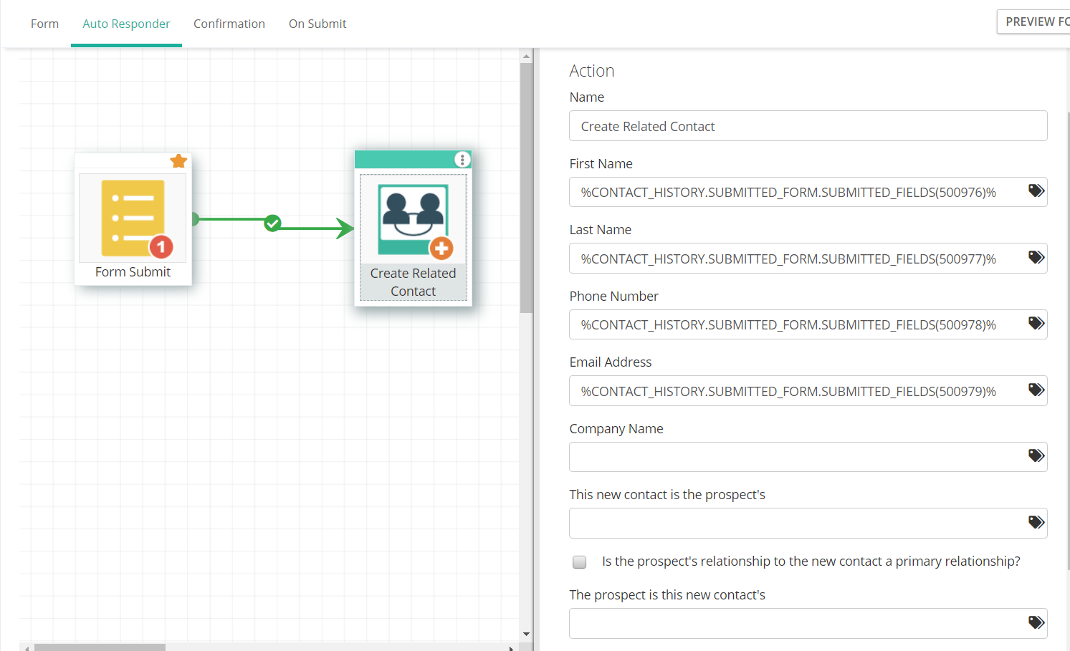Click the merge tag icon for Phone Number

1036,324
